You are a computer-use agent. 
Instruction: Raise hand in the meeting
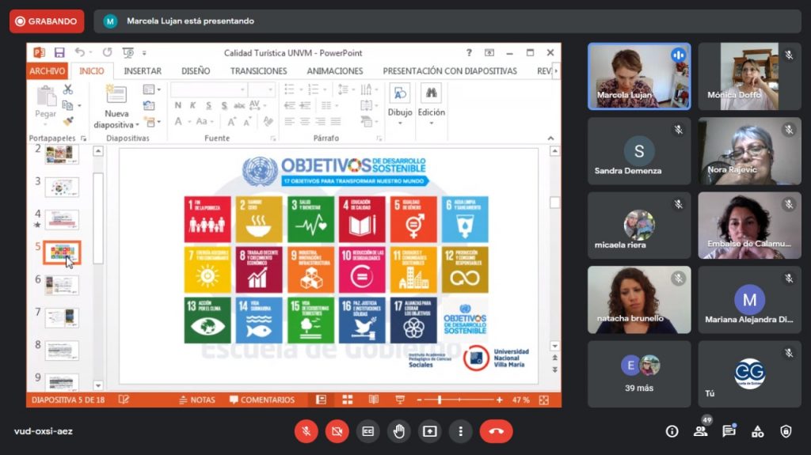tap(399, 431)
